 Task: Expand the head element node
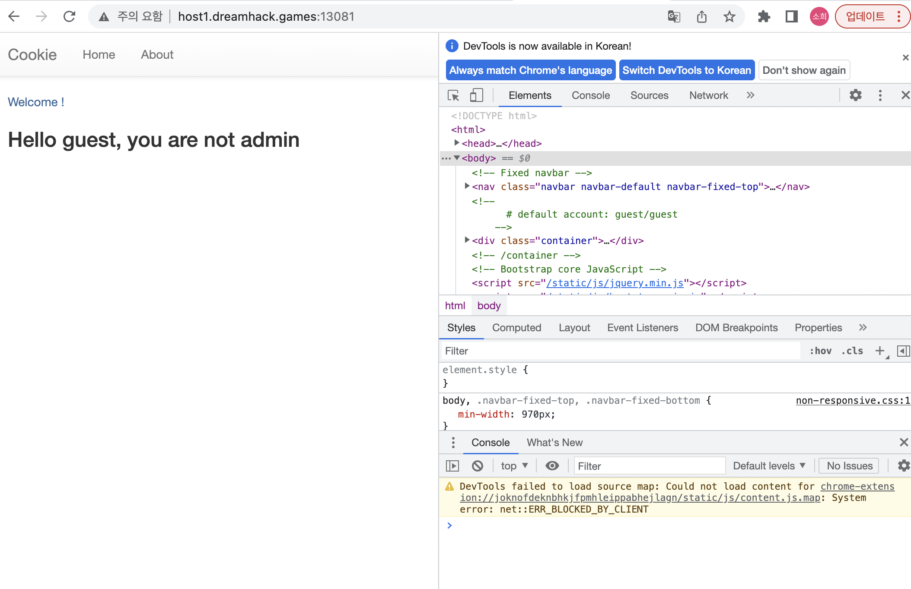coord(457,143)
